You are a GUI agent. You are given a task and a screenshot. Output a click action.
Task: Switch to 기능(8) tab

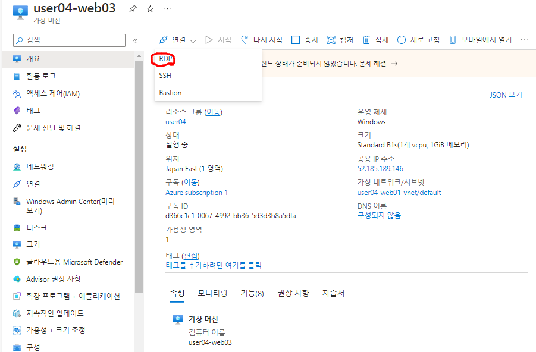point(252,293)
